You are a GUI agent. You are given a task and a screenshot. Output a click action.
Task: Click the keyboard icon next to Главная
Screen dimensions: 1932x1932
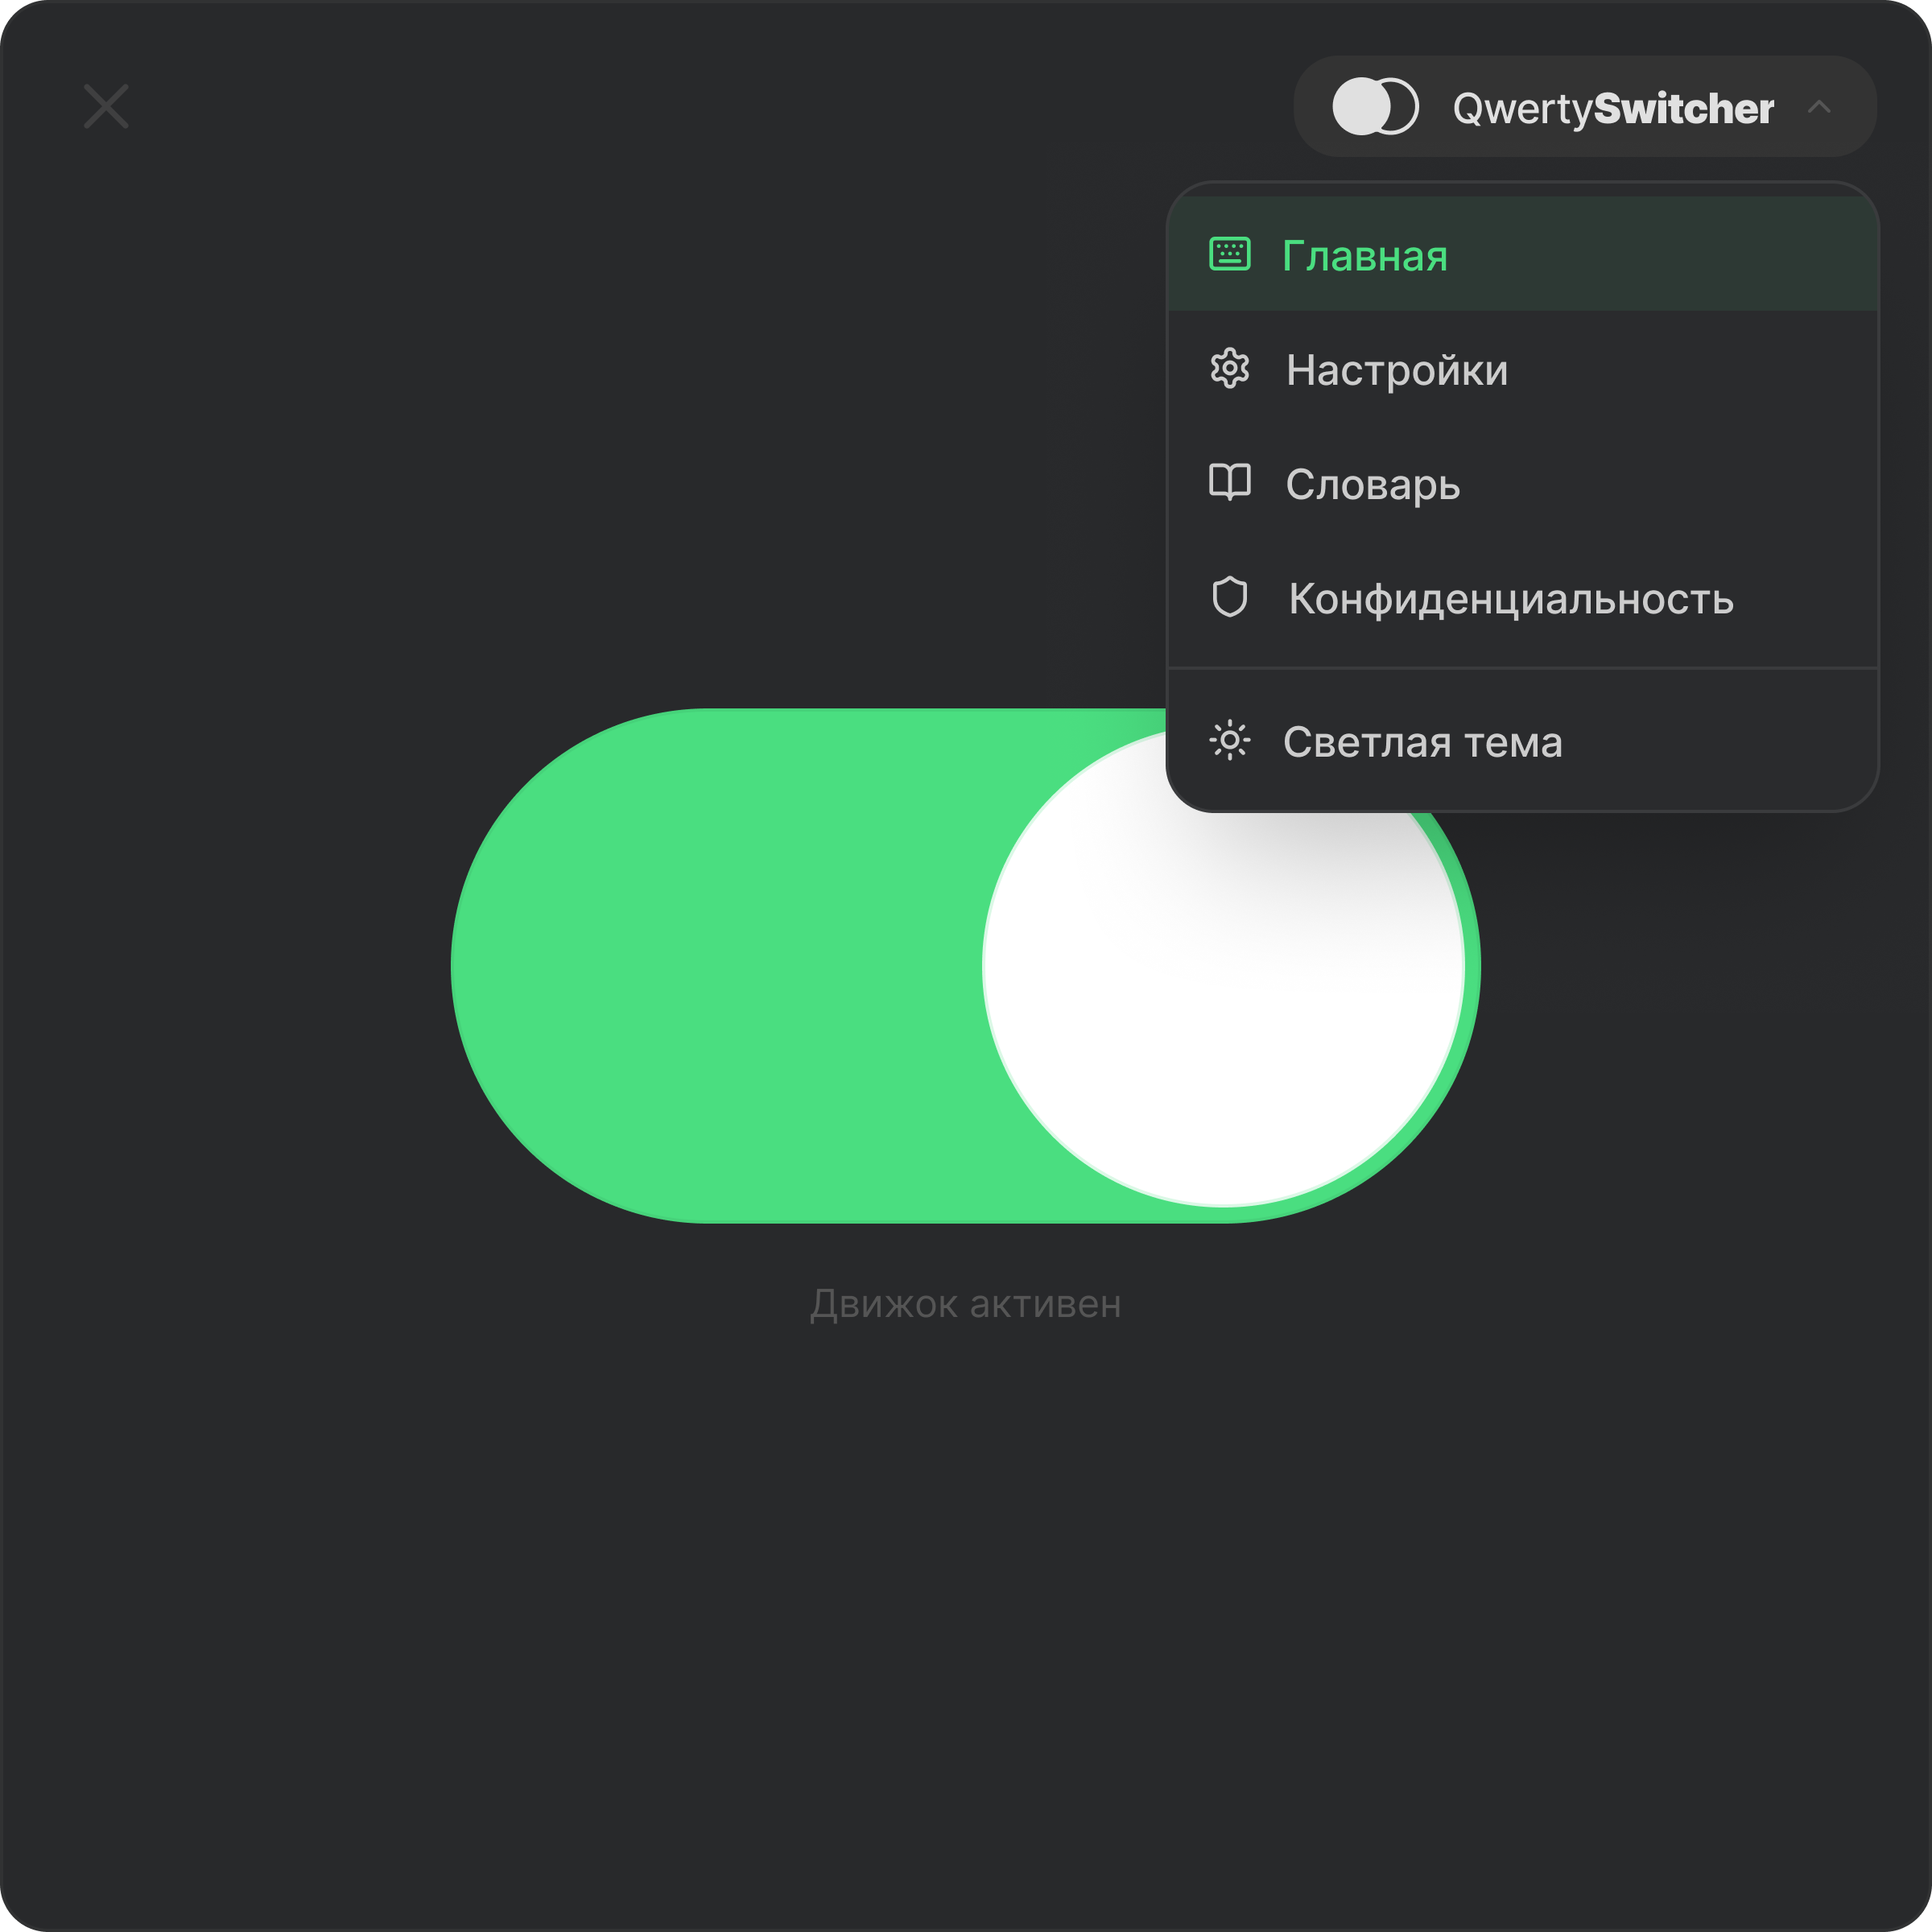tap(1229, 254)
